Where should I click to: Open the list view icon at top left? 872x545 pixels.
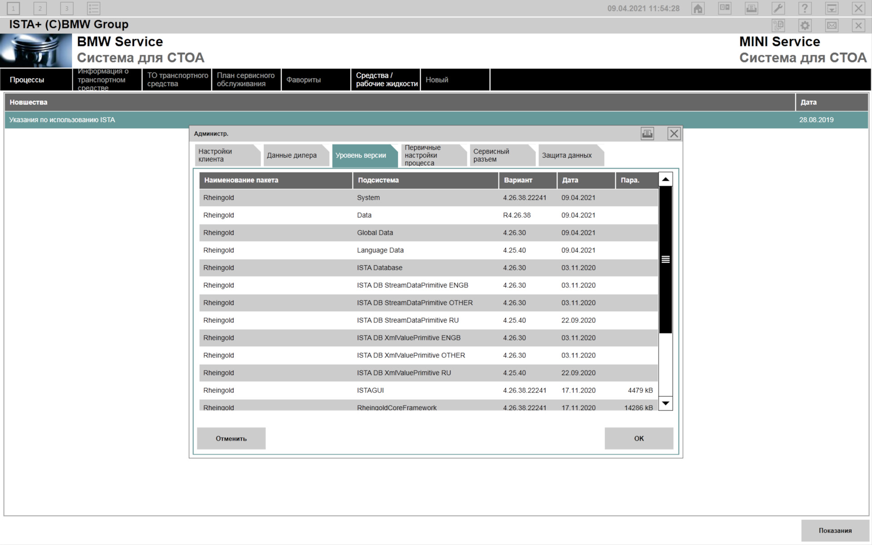pyautogui.click(x=94, y=8)
